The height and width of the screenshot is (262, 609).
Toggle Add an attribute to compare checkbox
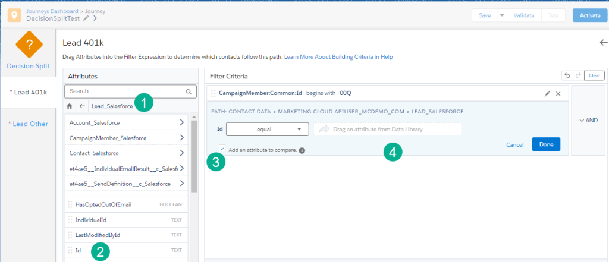coord(222,150)
